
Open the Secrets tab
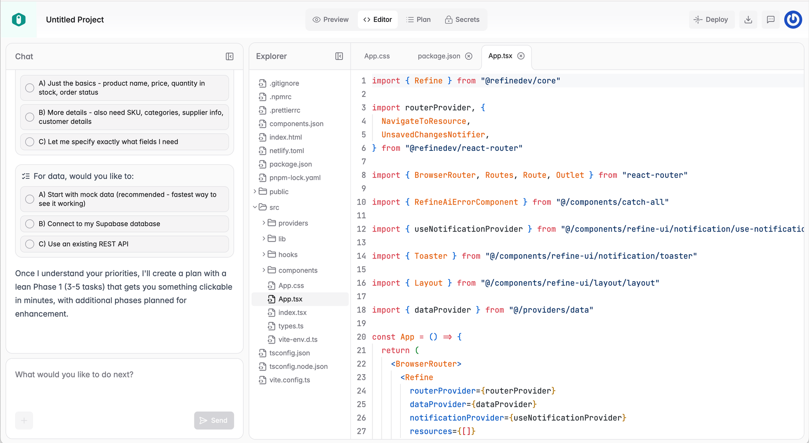click(x=462, y=20)
